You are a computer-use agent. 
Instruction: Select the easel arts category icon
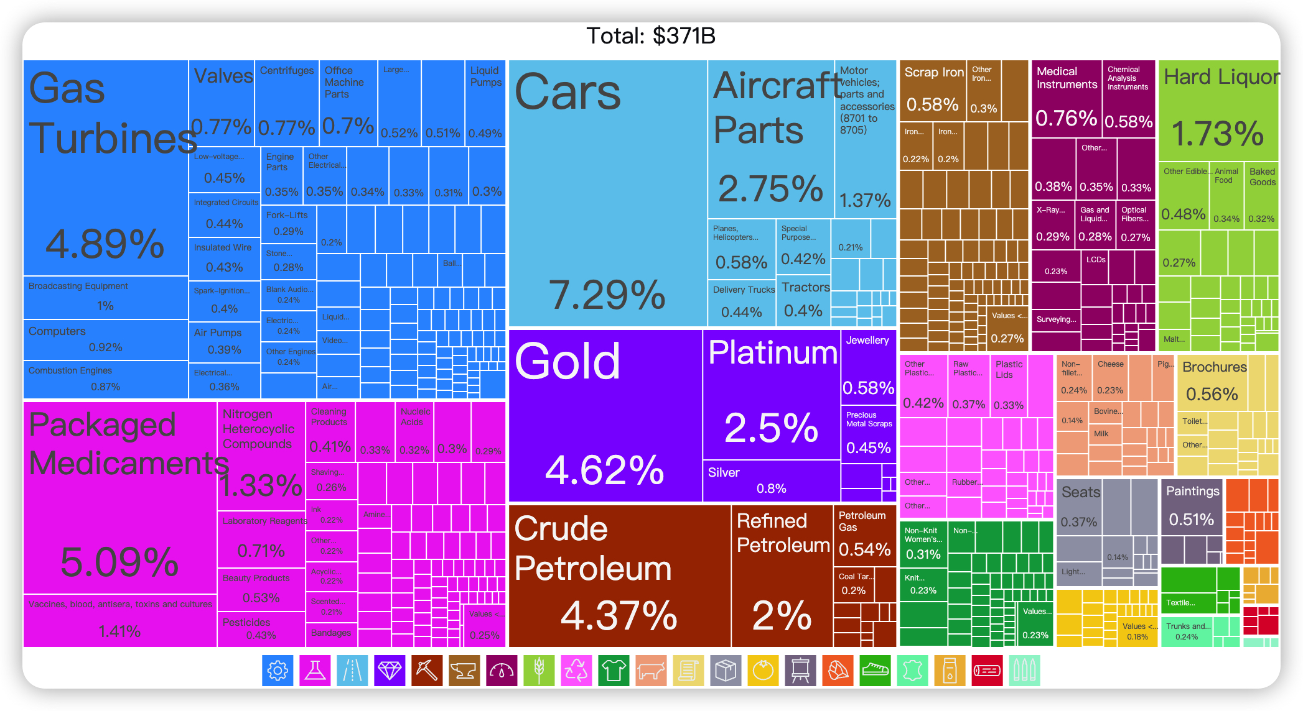[800, 671]
